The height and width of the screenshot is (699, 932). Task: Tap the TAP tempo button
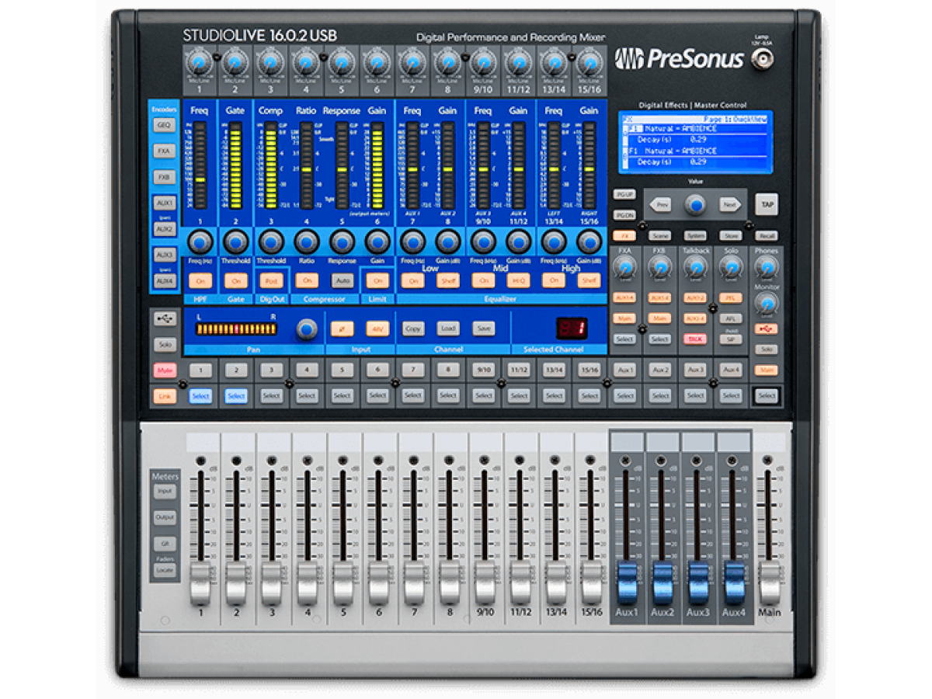pyautogui.click(x=767, y=204)
